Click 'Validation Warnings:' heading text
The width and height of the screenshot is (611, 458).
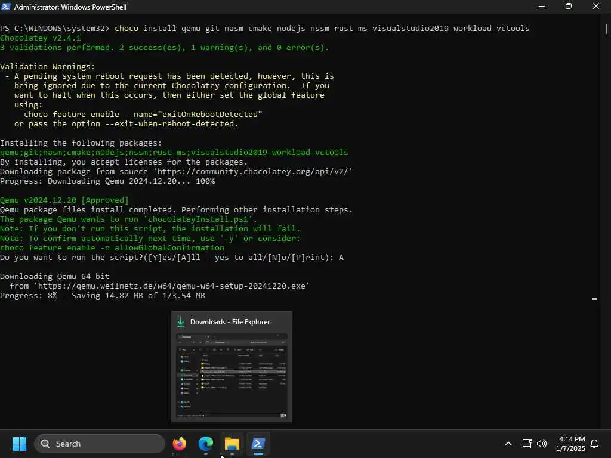pyautogui.click(x=48, y=67)
